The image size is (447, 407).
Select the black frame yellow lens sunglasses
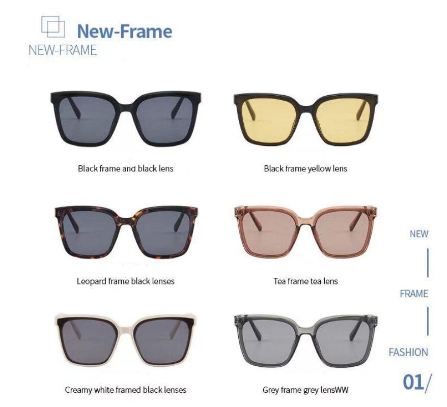pos(305,120)
